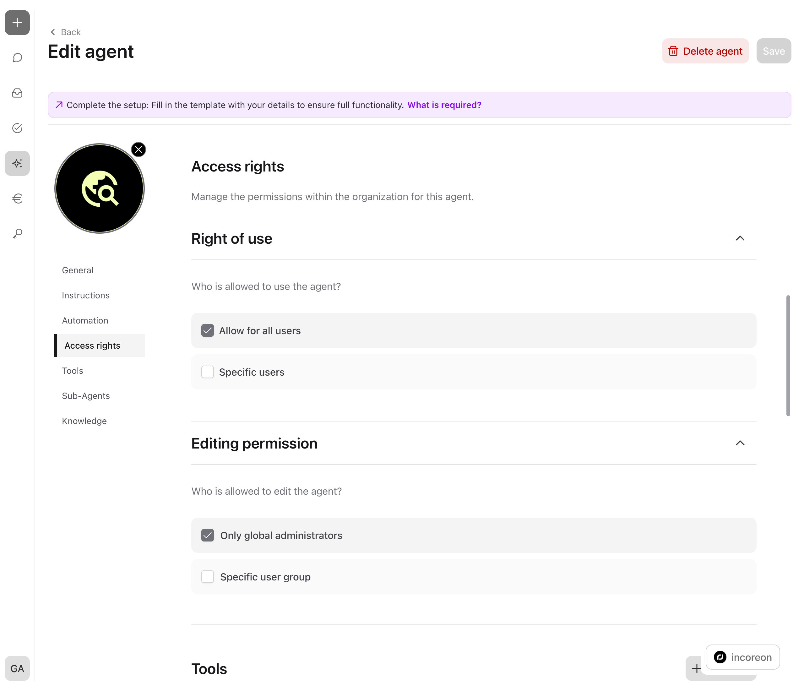Open the checkmark tasks sidebar icon

(17, 128)
